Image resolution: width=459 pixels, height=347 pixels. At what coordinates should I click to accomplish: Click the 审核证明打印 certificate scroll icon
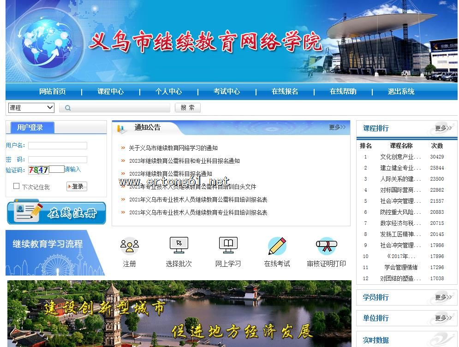point(326,246)
